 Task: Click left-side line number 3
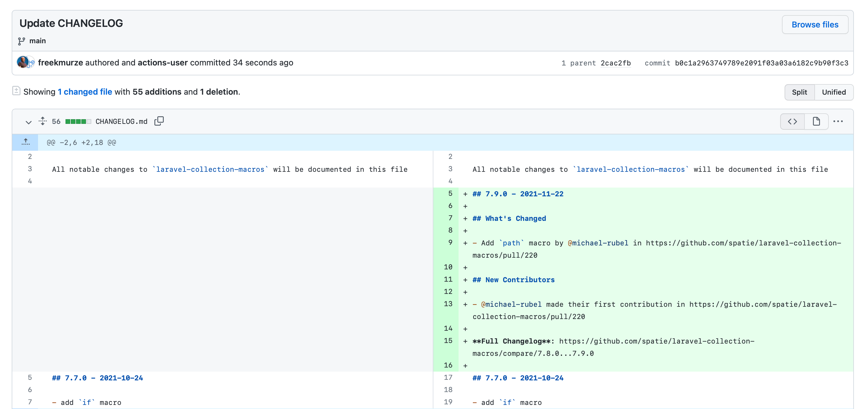[x=30, y=169]
